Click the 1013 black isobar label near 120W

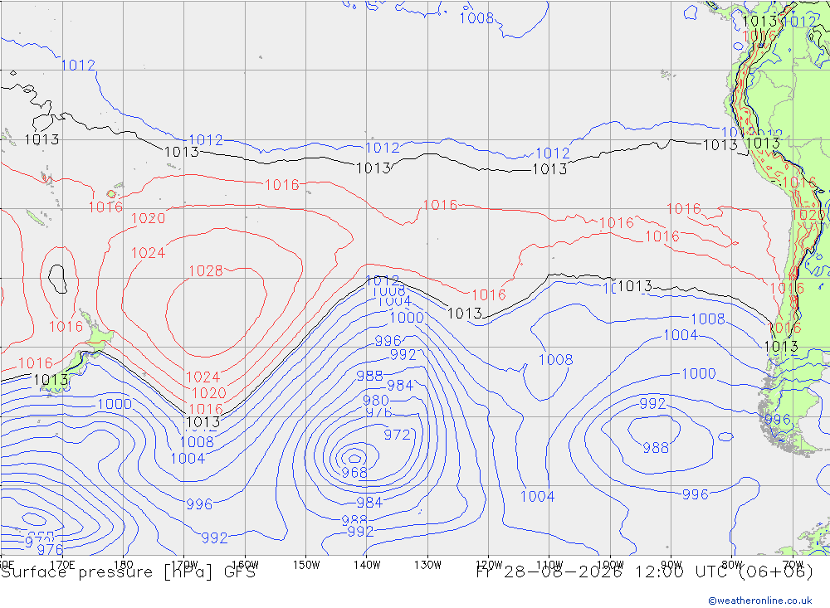point(464,314)
